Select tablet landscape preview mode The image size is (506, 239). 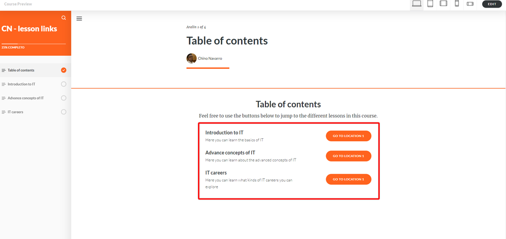pos(444,4)
